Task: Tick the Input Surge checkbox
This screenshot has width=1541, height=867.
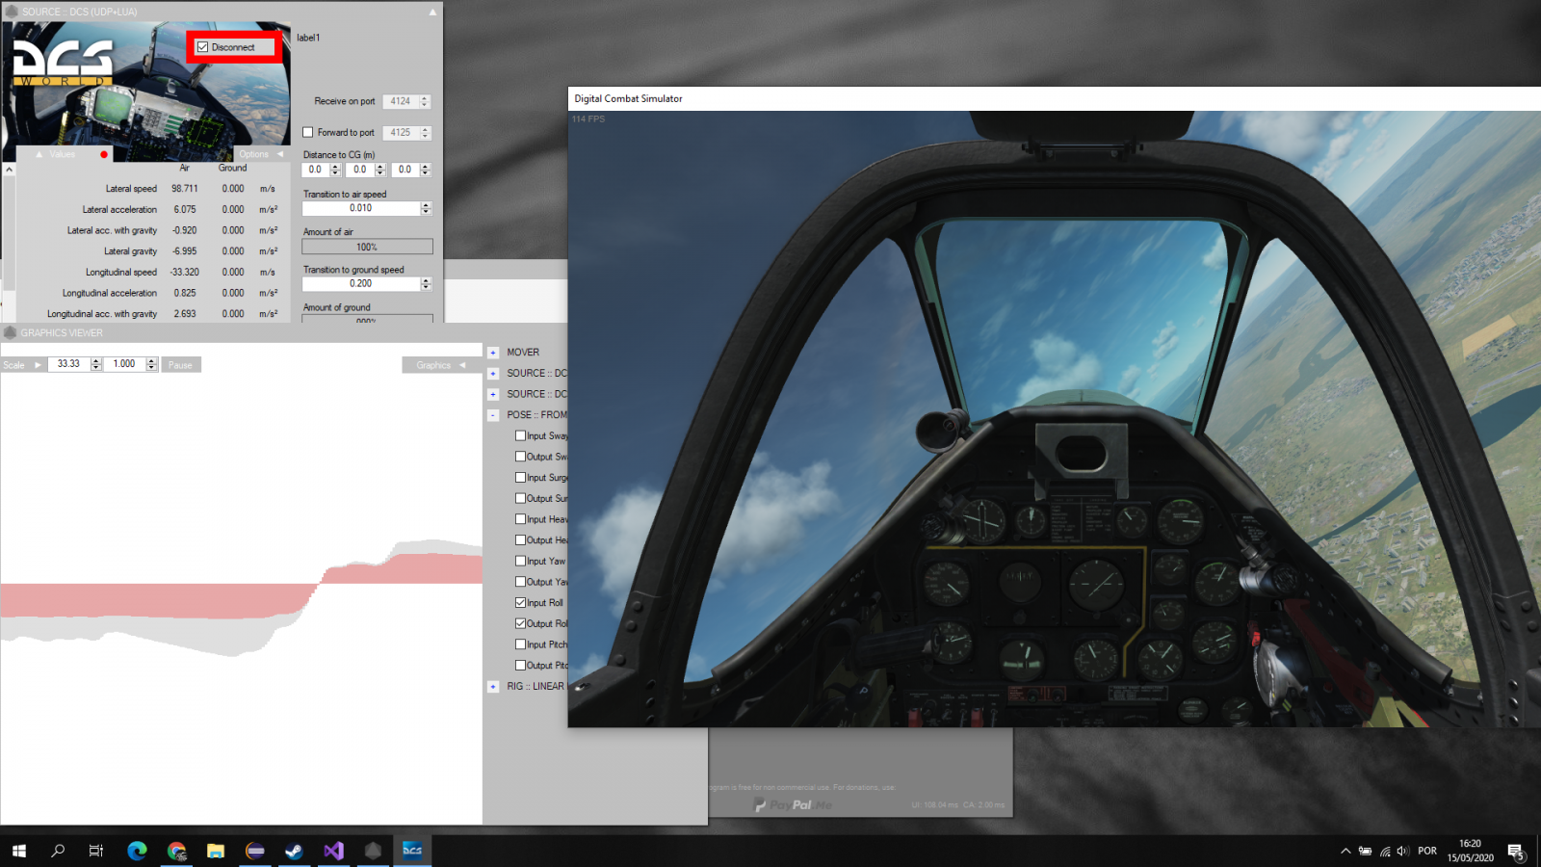Action: coord(520,478)
